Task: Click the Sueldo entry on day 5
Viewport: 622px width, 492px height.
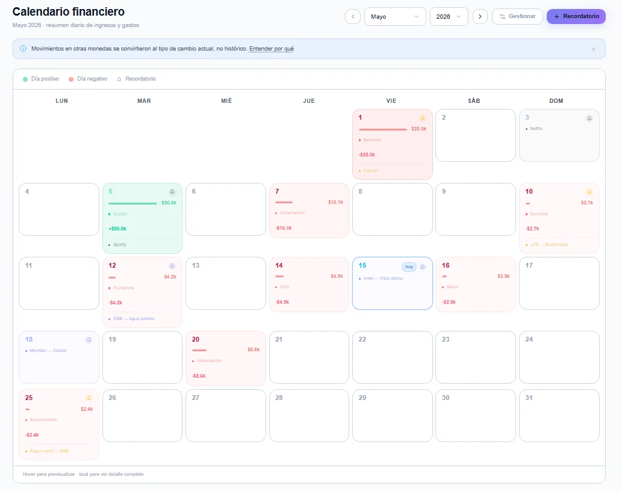Action: coord(120,214)
